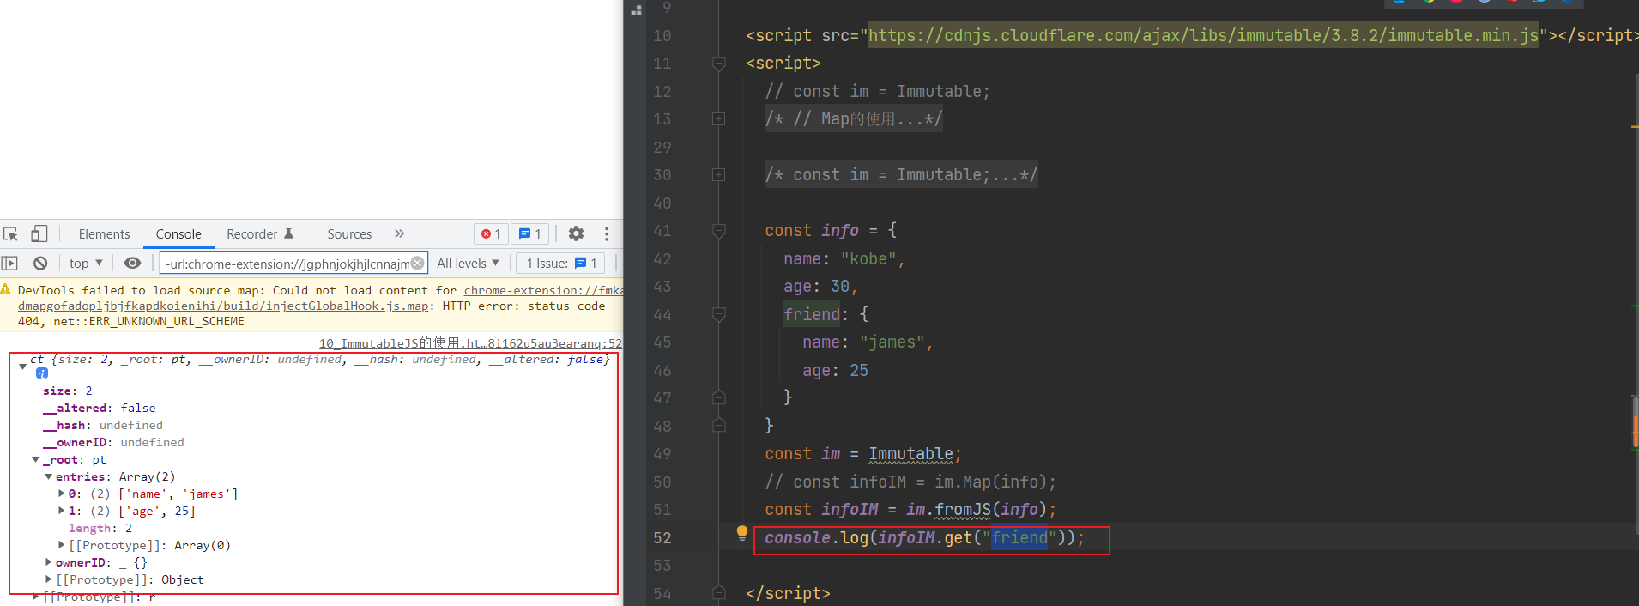Switch to the Console tab

pos(178,233)
